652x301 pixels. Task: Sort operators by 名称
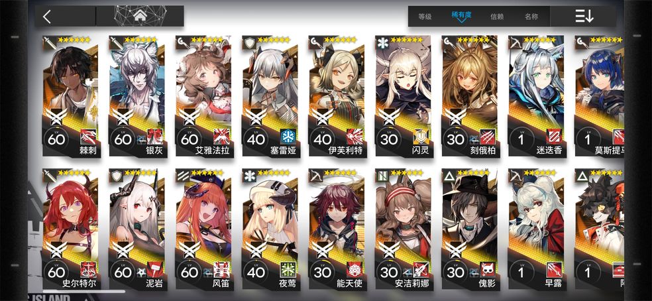click(531, 17)
